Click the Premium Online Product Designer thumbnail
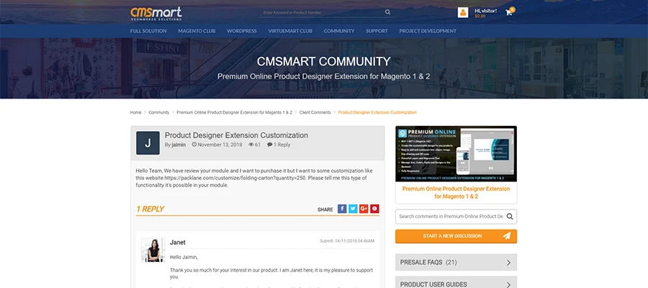Screen dimensions: 648x288 click(456, 154)
